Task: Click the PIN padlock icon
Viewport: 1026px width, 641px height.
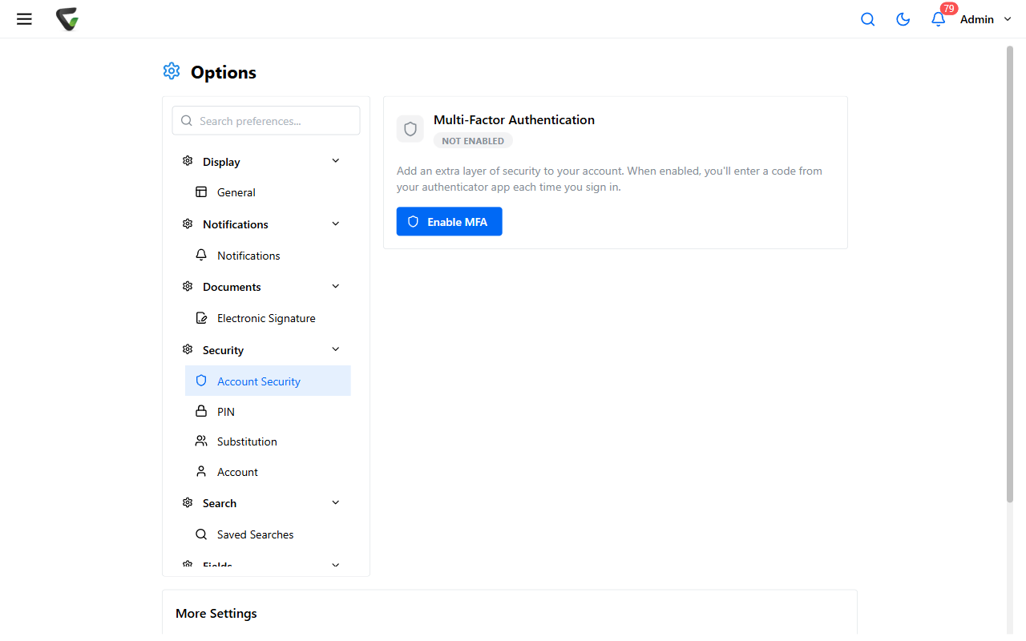Action: [201, 411]
